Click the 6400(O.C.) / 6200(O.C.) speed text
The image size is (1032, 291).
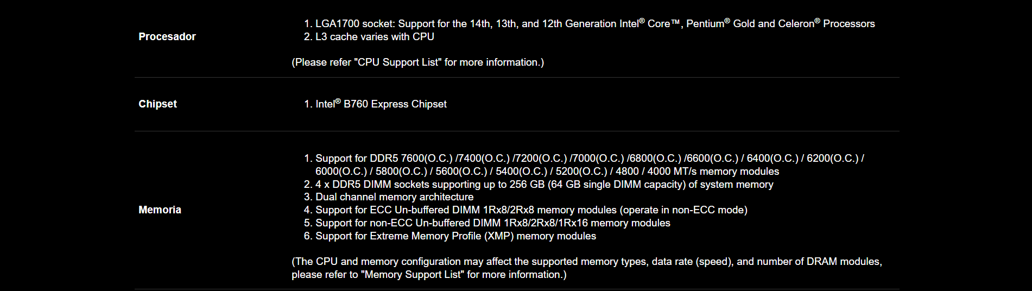(802, 158)
